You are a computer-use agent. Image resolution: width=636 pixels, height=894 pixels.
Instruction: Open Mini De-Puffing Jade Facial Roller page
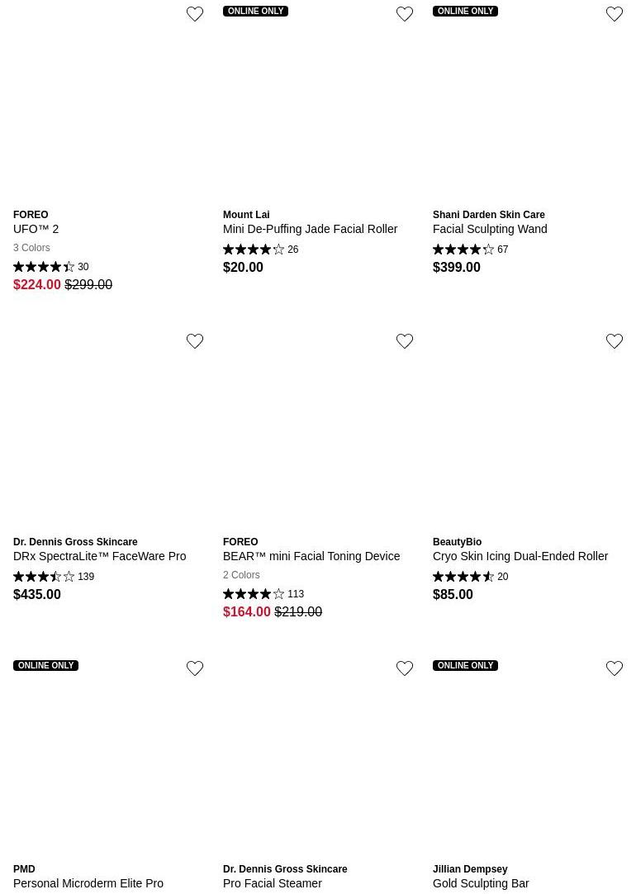(x=310, y=229)
